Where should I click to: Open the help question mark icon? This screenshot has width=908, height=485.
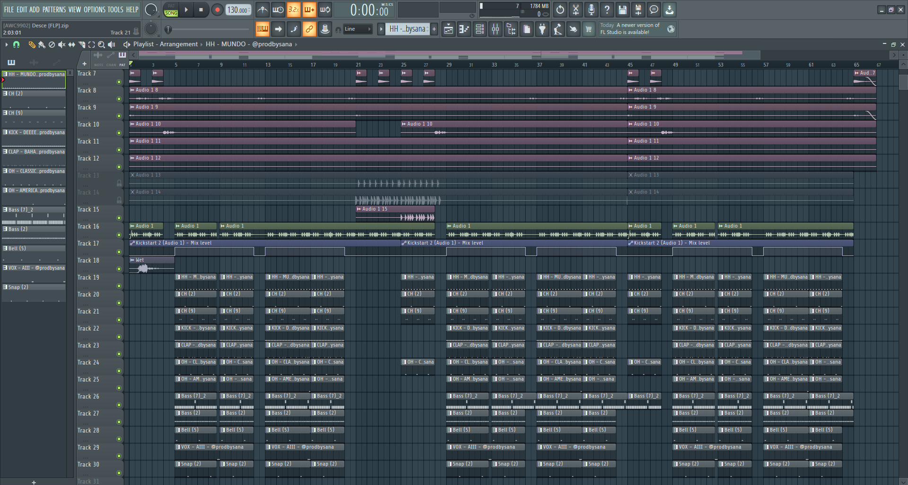click(x=607, y=9)
